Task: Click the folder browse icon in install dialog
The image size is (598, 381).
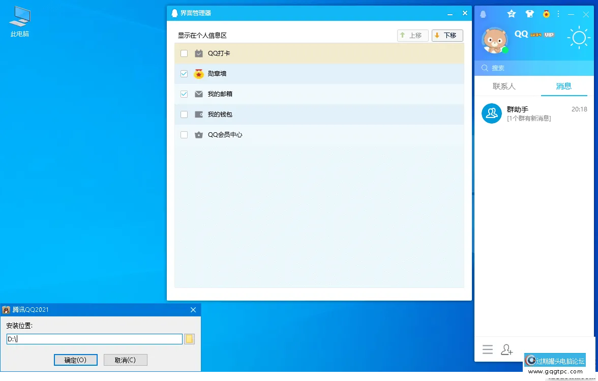Action: pos(189,339)
